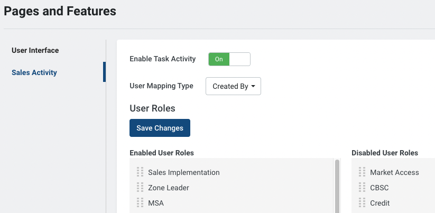This screenshot has width=435, height=213.
Task: Open the User Mapping Type dropdown
Action: pyautogui.click(x=233, y=86)
